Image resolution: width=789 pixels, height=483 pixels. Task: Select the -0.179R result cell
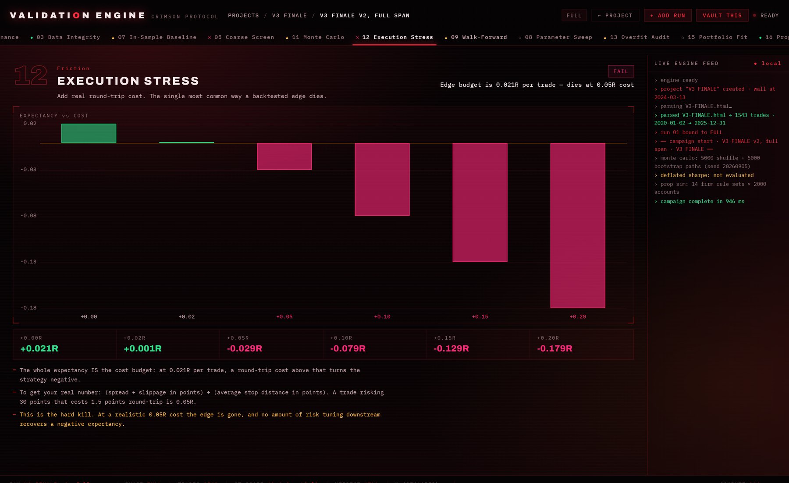click(x=582, y=344)
